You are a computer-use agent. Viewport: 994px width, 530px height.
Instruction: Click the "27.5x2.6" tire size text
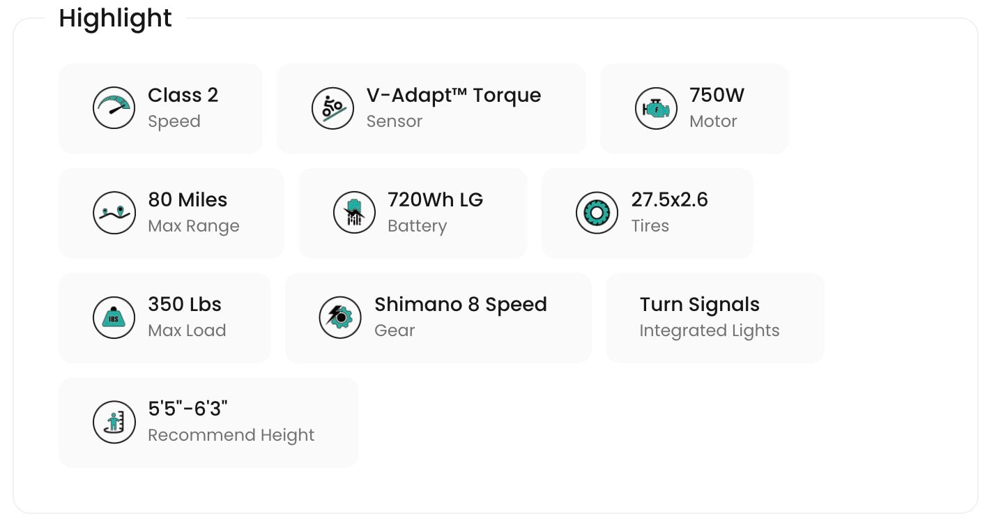[x=669, y=200]
